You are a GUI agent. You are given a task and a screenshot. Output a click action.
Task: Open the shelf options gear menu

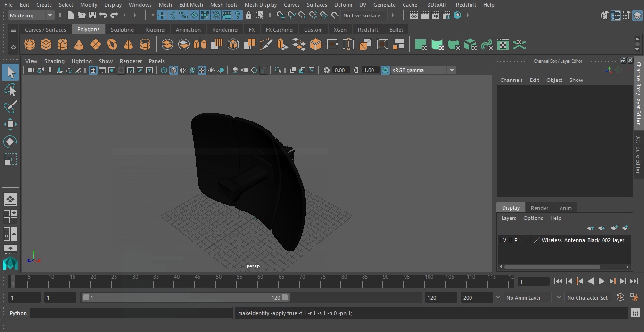(13, 47)
